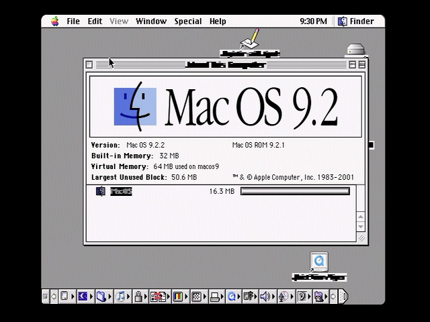The width and height of the screenshot is (430, 322).
Task: Click the Finder icon in application menu
Action: [x=342, y=21]
